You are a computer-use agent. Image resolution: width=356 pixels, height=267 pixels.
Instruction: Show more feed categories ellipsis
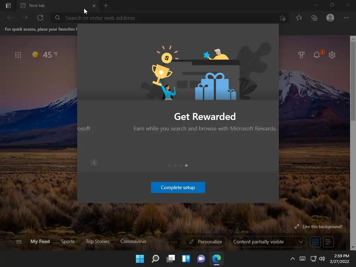(x=174, y=242)
